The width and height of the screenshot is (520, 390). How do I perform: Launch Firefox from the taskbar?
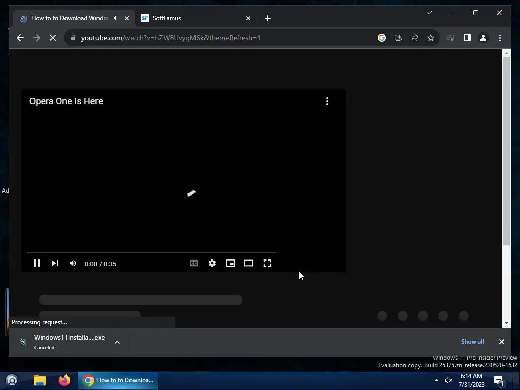pos(64,380)
